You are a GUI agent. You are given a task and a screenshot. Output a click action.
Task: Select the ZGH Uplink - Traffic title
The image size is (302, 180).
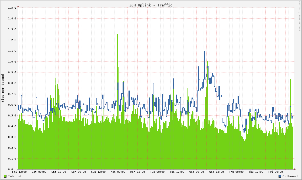(x=151, y=5)
